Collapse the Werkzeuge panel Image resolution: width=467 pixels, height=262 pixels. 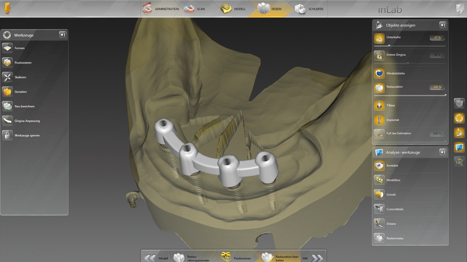click(63, 35)
